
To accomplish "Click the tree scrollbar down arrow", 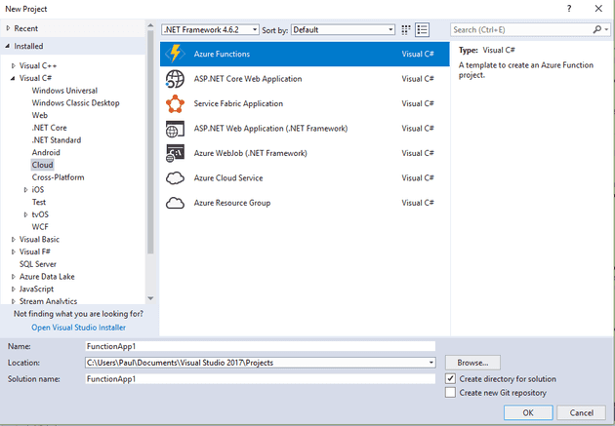I will (x=150, y=298).
